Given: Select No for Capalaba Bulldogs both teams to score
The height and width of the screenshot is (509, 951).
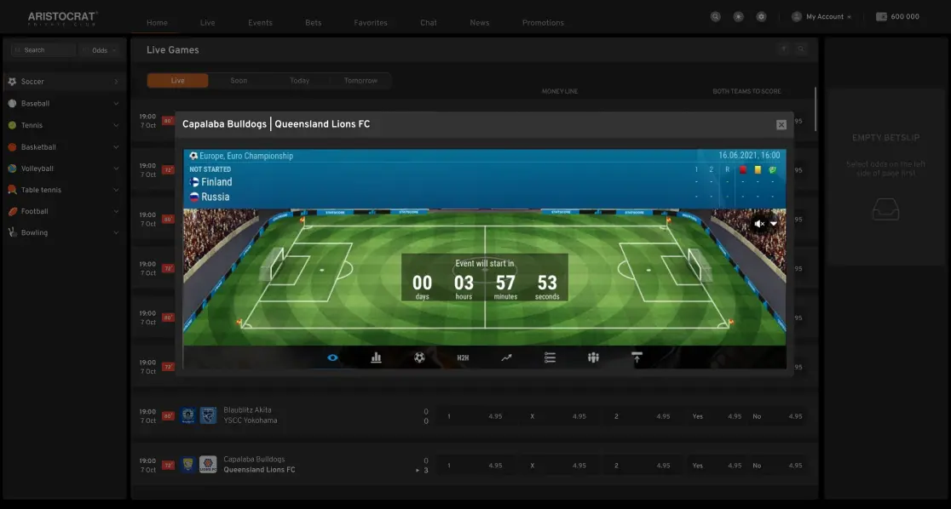Looking at the screenshot, I should (x=757, y=465).
